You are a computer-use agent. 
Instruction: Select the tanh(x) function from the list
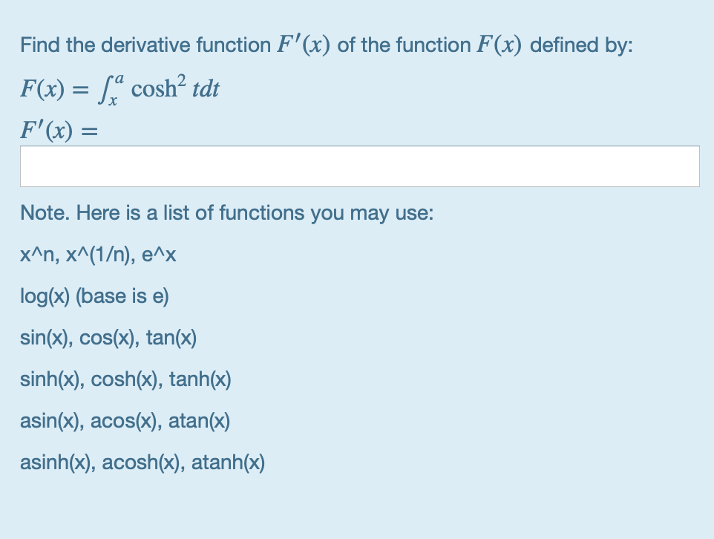pyautogui.click(x=202, y=379)
